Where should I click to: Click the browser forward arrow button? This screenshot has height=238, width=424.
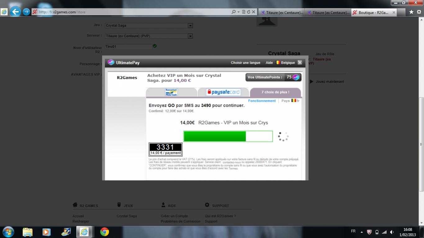[x=26, y=12]
